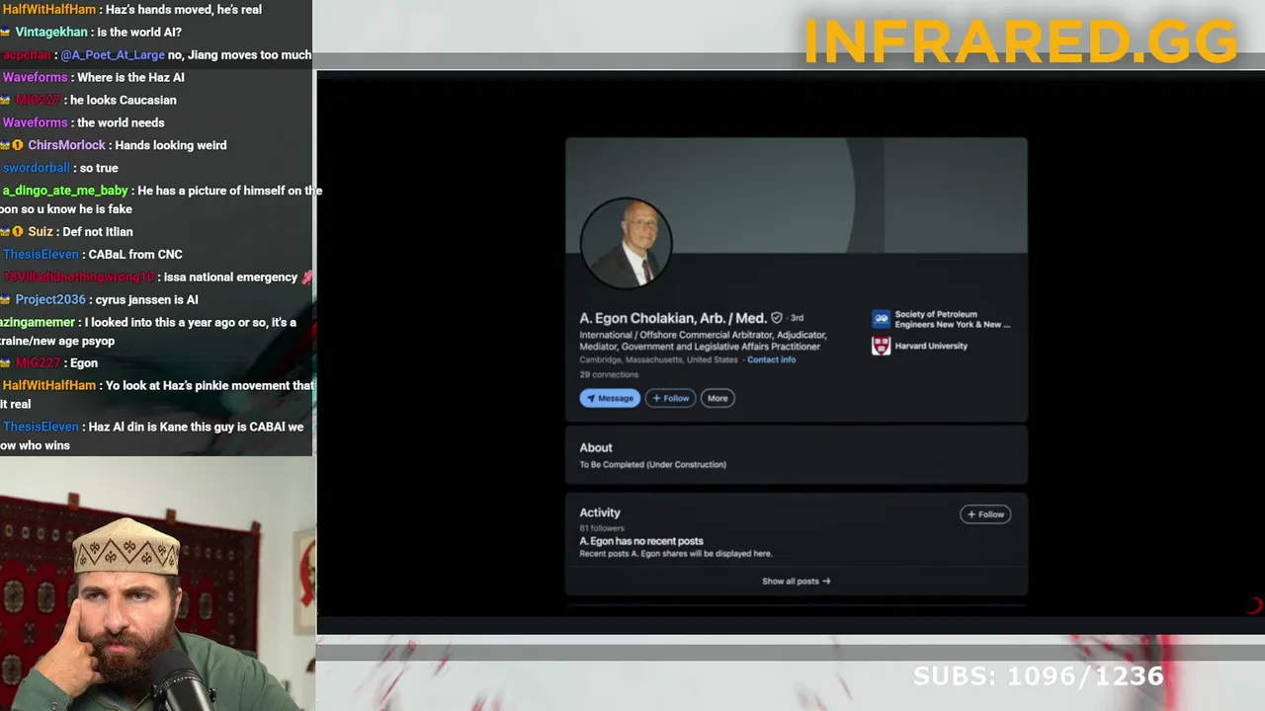Click the Society of Petroleum Engineers New York text
1265x711 pixels.
pyautogui.click(x=953, y=319)
